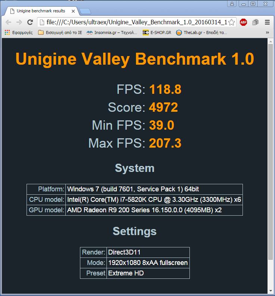Click the page icon in the address bar

click(42, 22)
